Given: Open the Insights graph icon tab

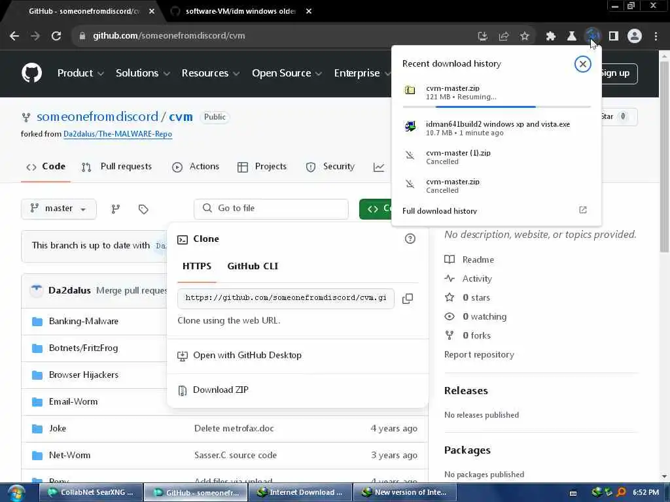Looking at the screenshot, I should (379, 167).
